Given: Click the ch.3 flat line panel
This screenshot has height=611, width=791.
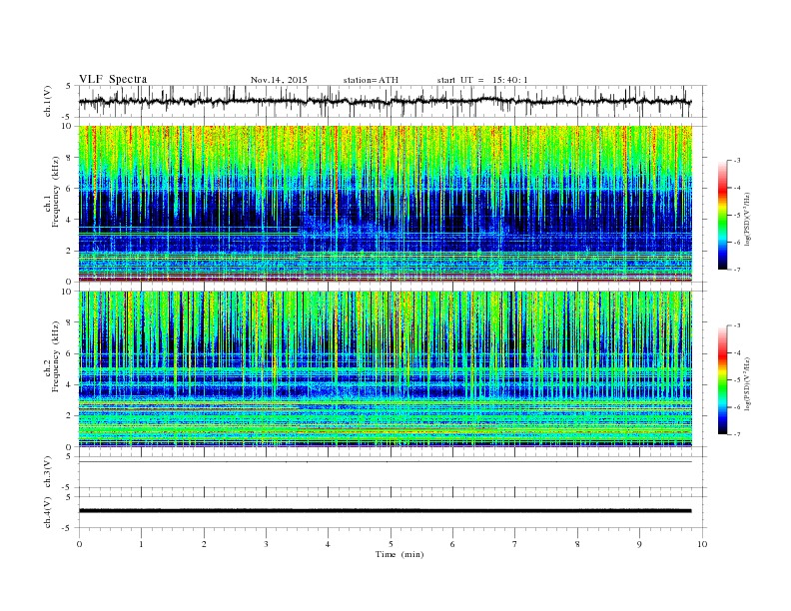Looking at the screenshot, I should pyautogui.click(x=393, y=472).
